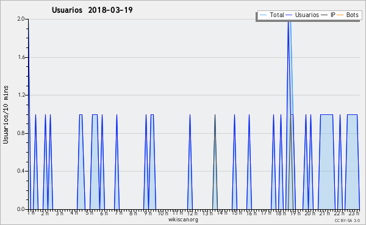The width and height of the screenshot is (366, 225).
Task: Click the "Usuarios 2018-03-19" chart title
Action: (x=92, y=10)
